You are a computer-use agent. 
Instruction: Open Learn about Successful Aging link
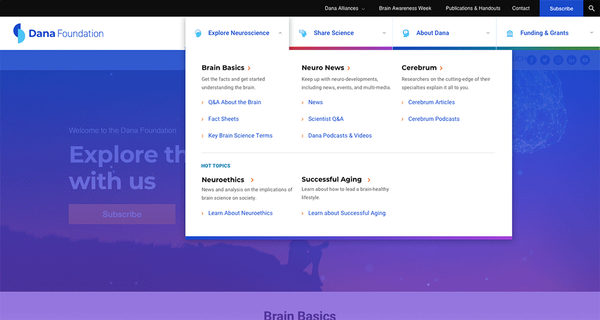[347, 213]
